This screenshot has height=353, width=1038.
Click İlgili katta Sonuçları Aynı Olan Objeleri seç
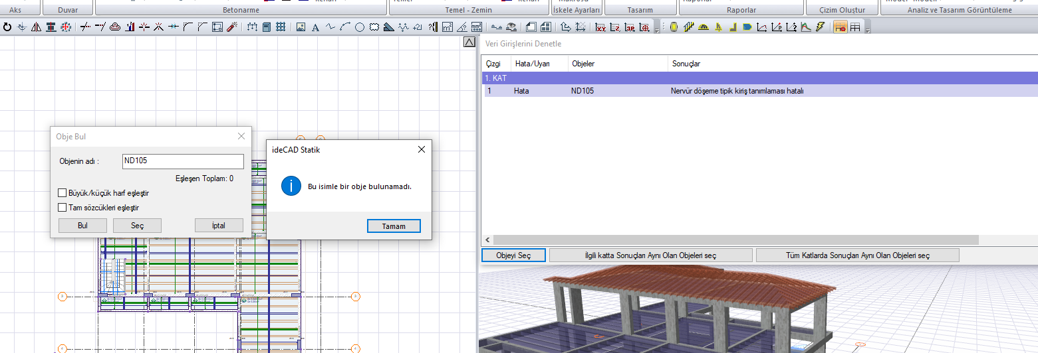click(x=651, y=255)
